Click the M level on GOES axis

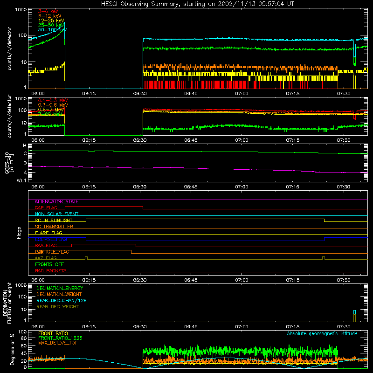(x=25, y=145)
